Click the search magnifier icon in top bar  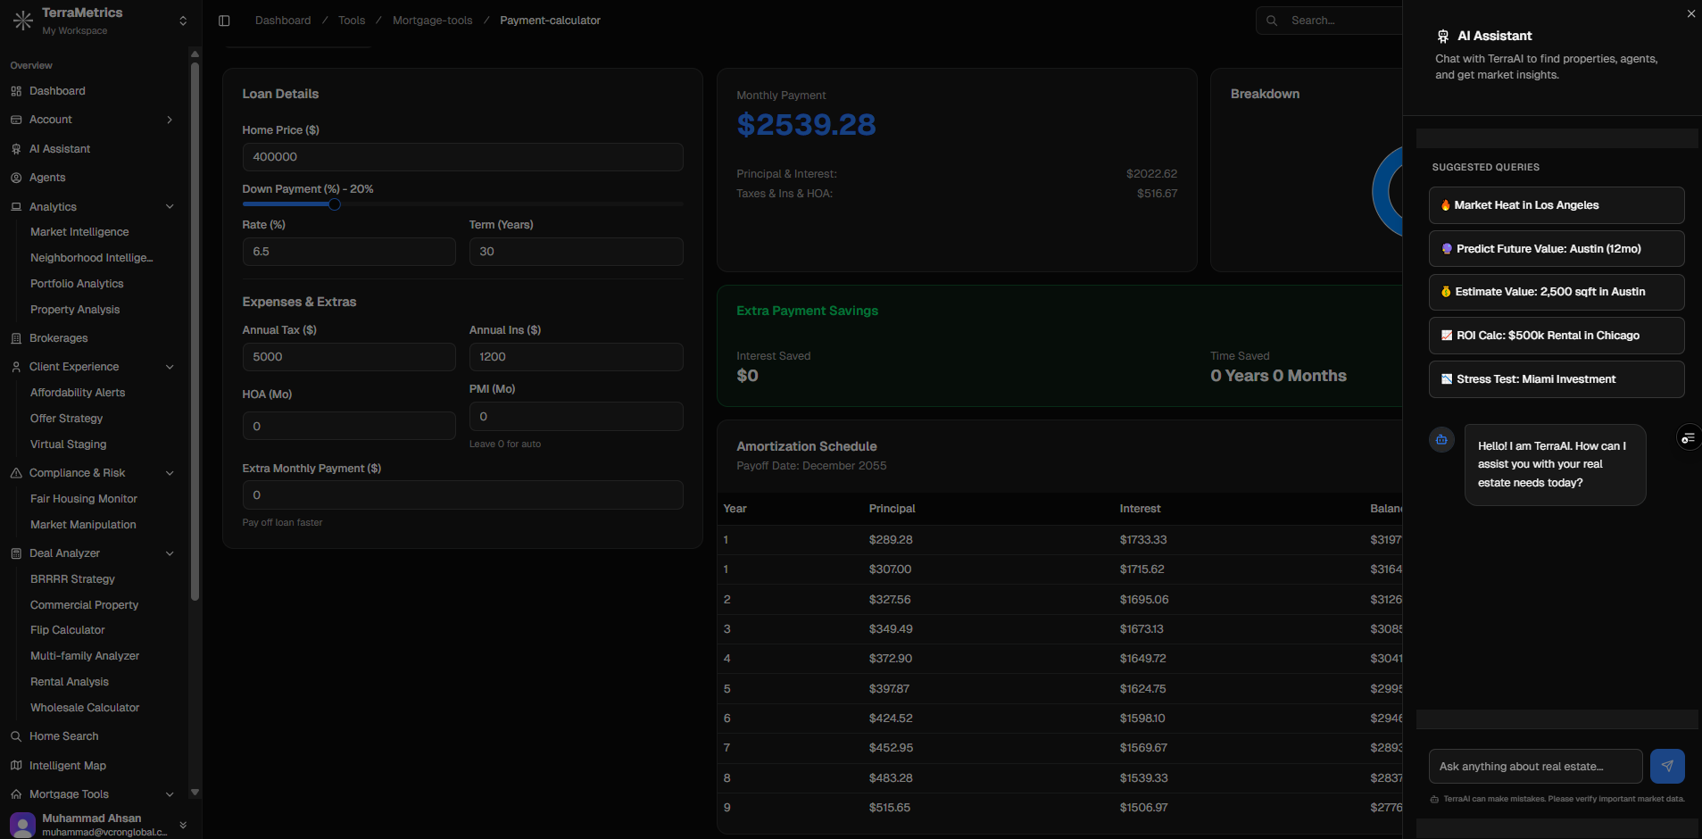(x=1272, y=21)
